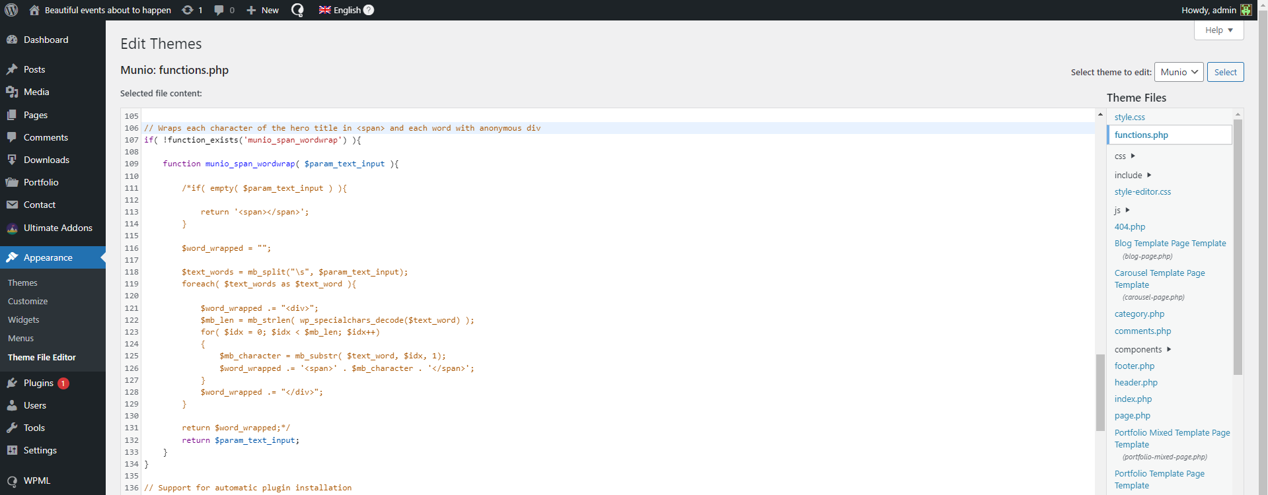Image resolution: width=1268 pixels, height=495 pixels.
Task: Open the Customize submenu item
Action: pyautogui.click(x=28, y=301)
